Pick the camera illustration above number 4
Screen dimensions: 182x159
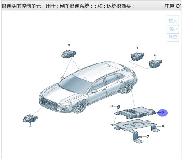[30, 118]
